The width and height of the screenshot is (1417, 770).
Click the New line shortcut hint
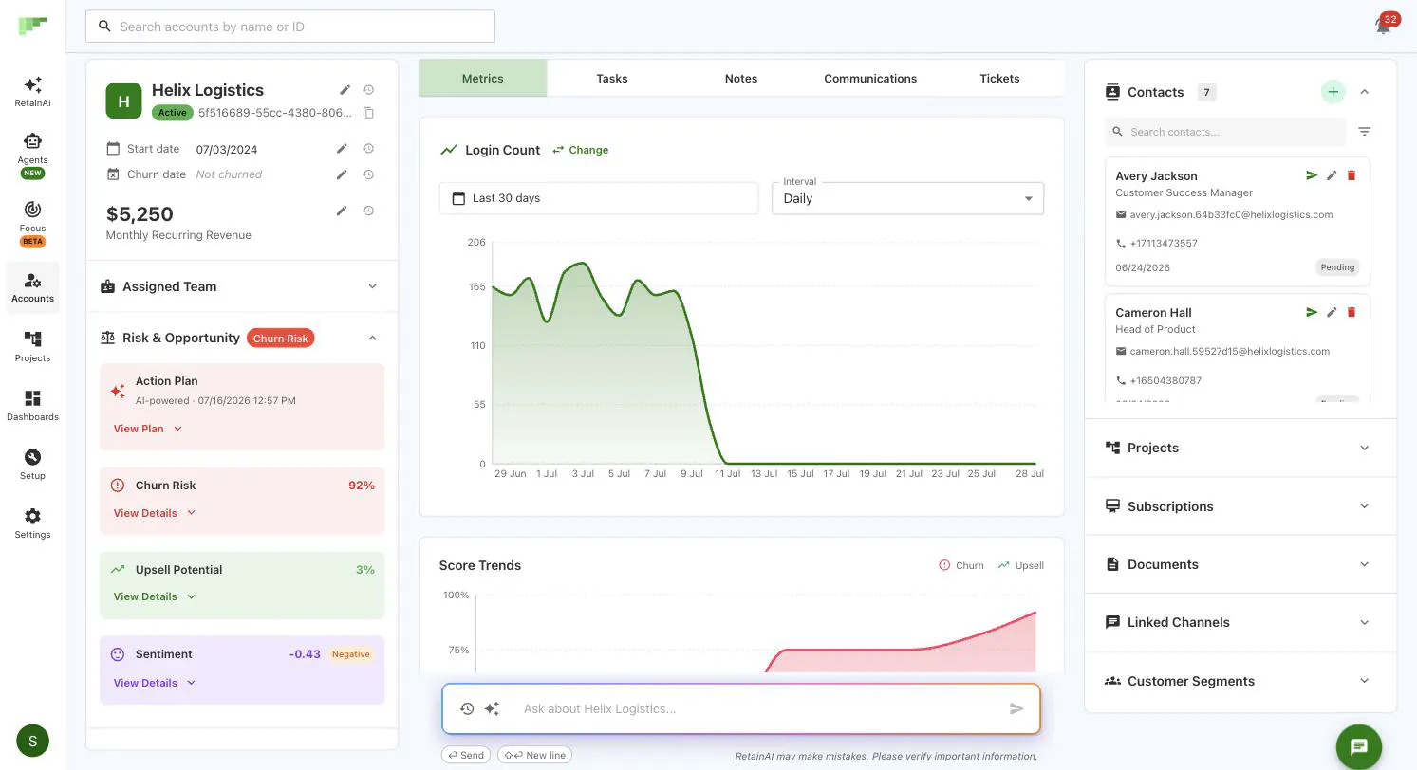(535, 755)
